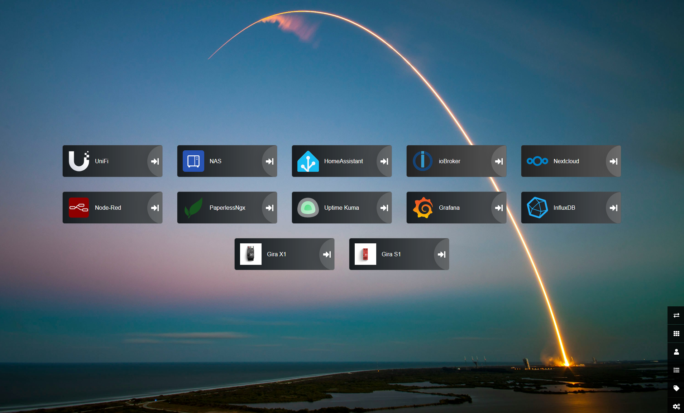Launch Gira S1 with its arrow button

click(x=442, y=254)
